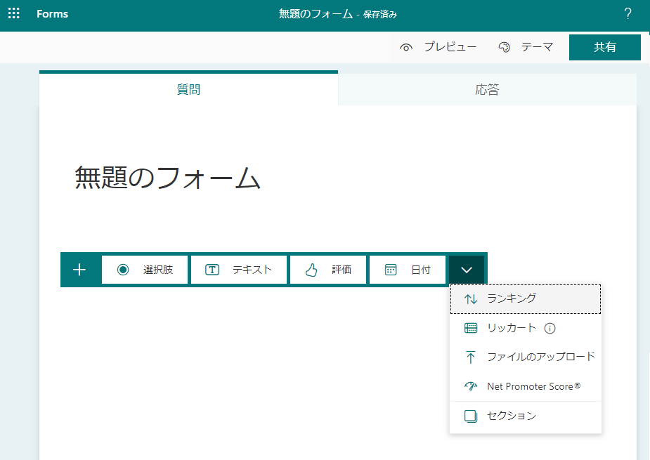The width and height of the screenshot is (650, 460).
Task: Add a 日付 date question
Action: [408, 270]
